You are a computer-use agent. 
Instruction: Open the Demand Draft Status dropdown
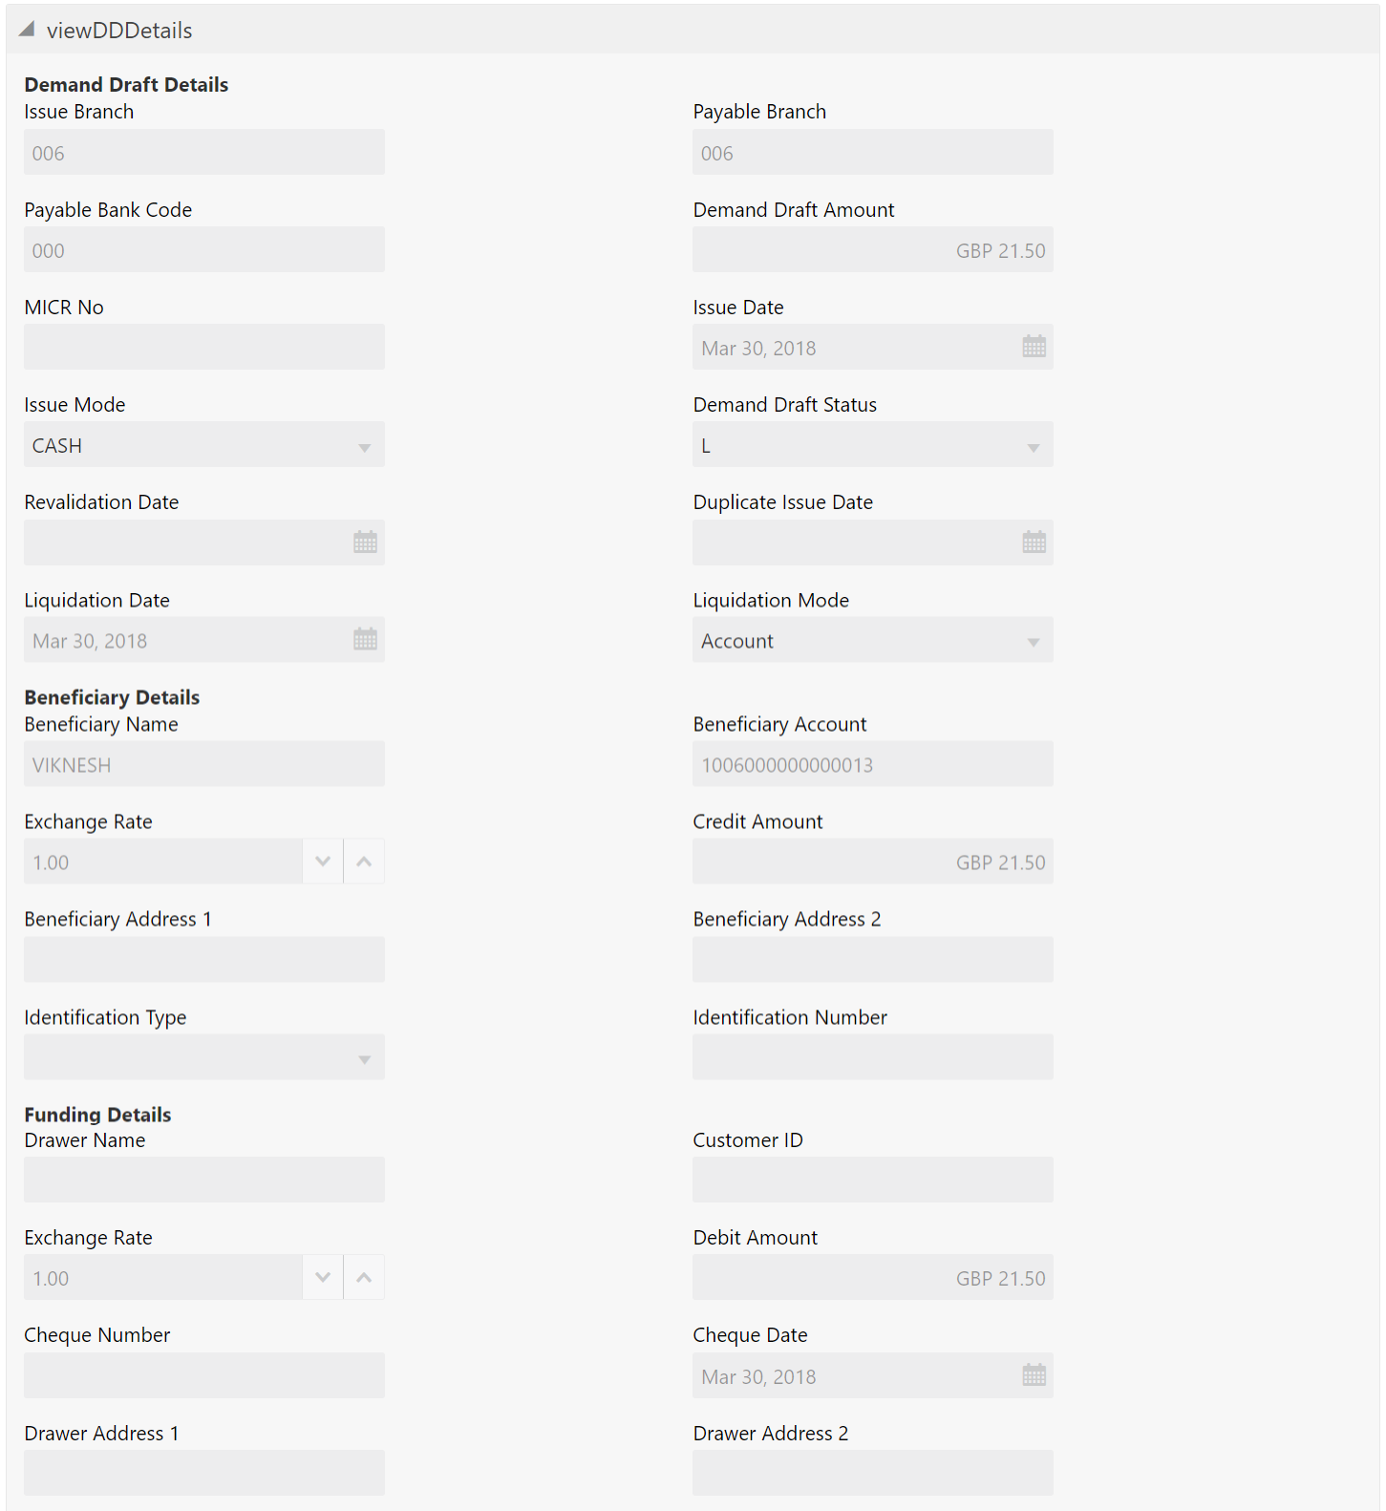tap(873, 445)
